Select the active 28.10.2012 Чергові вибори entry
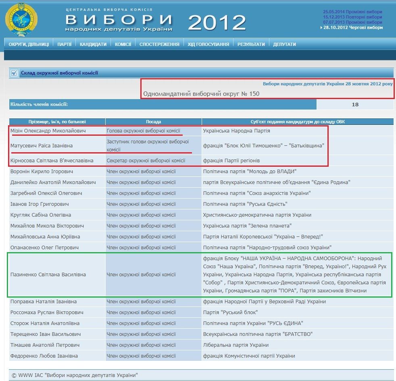Viewport: 396px width, 381px height. [354, 28]
